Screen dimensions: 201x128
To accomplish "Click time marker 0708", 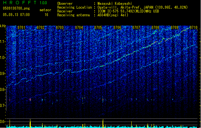I will (155, 28).
